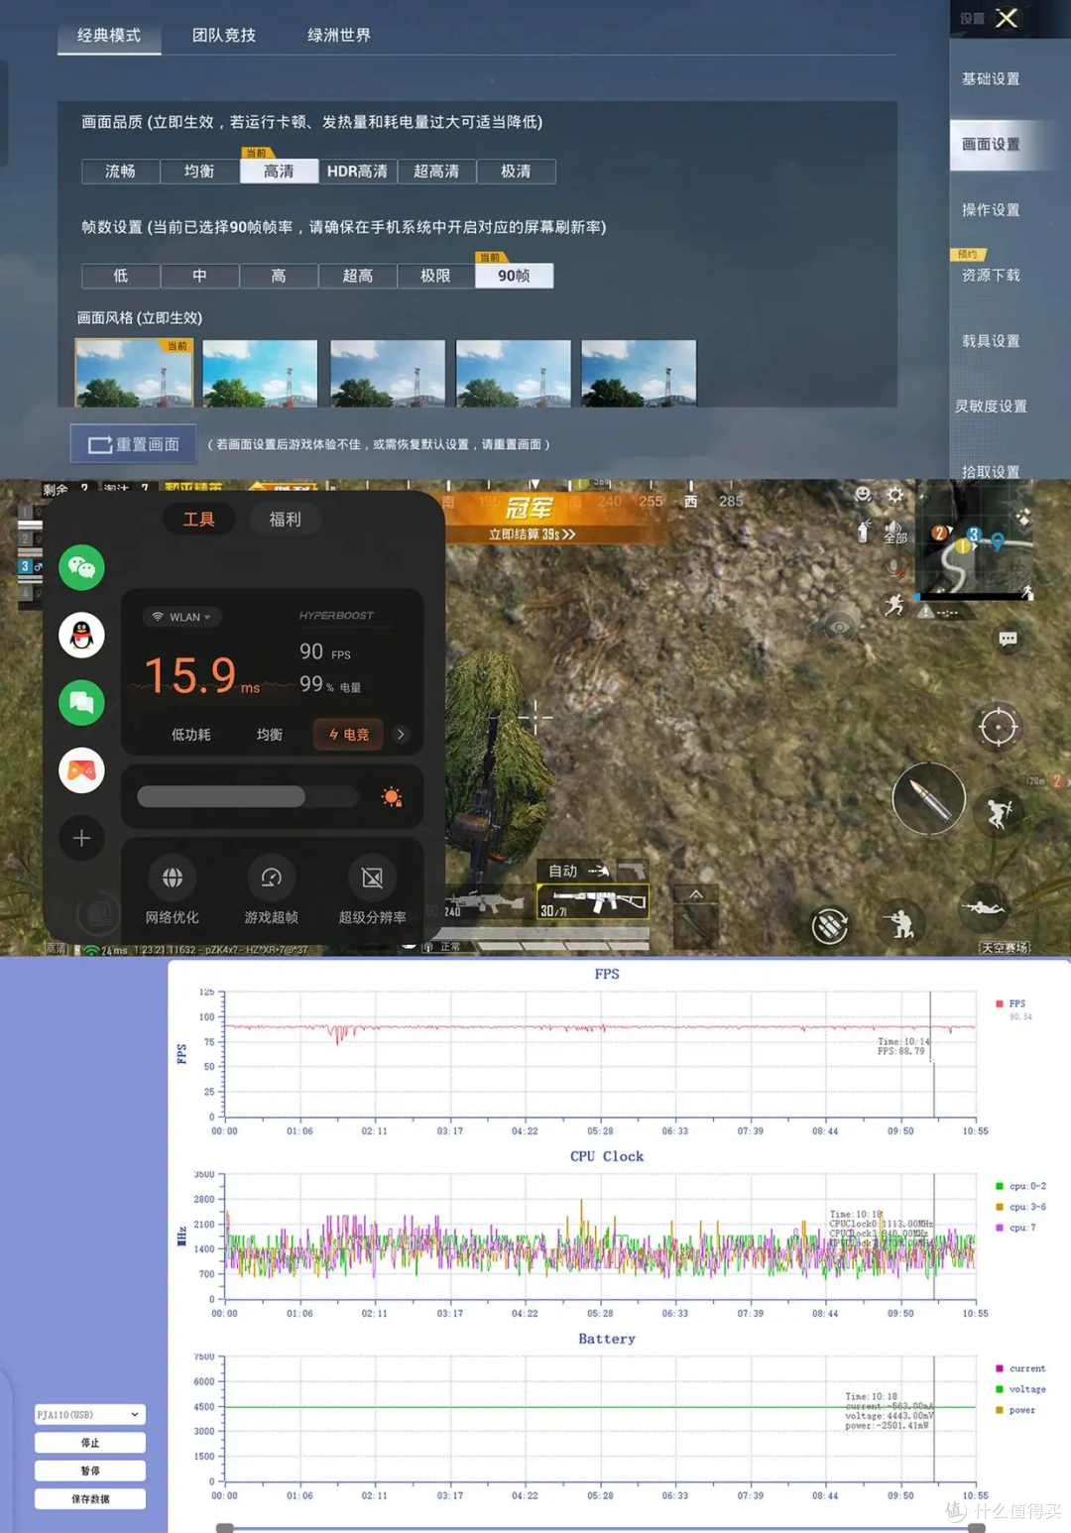Select 超高清 graphics quality

436,172
